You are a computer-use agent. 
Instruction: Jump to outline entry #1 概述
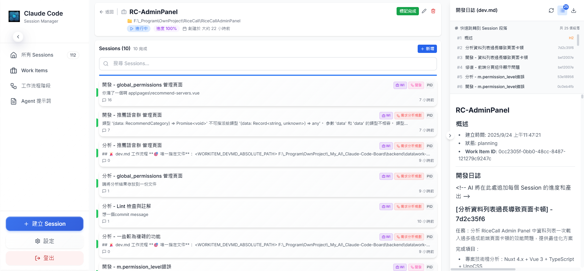[515, 38]
